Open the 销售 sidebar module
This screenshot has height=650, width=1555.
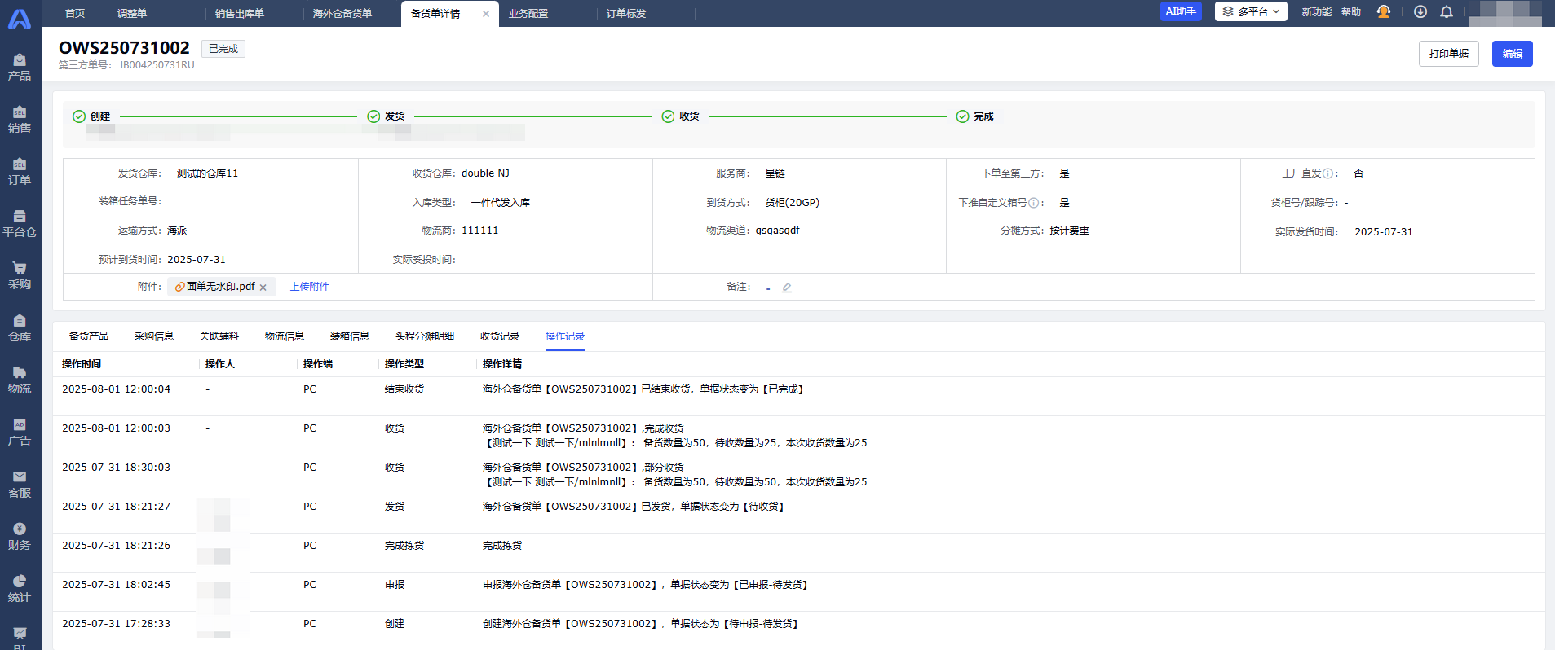[20, 119]
